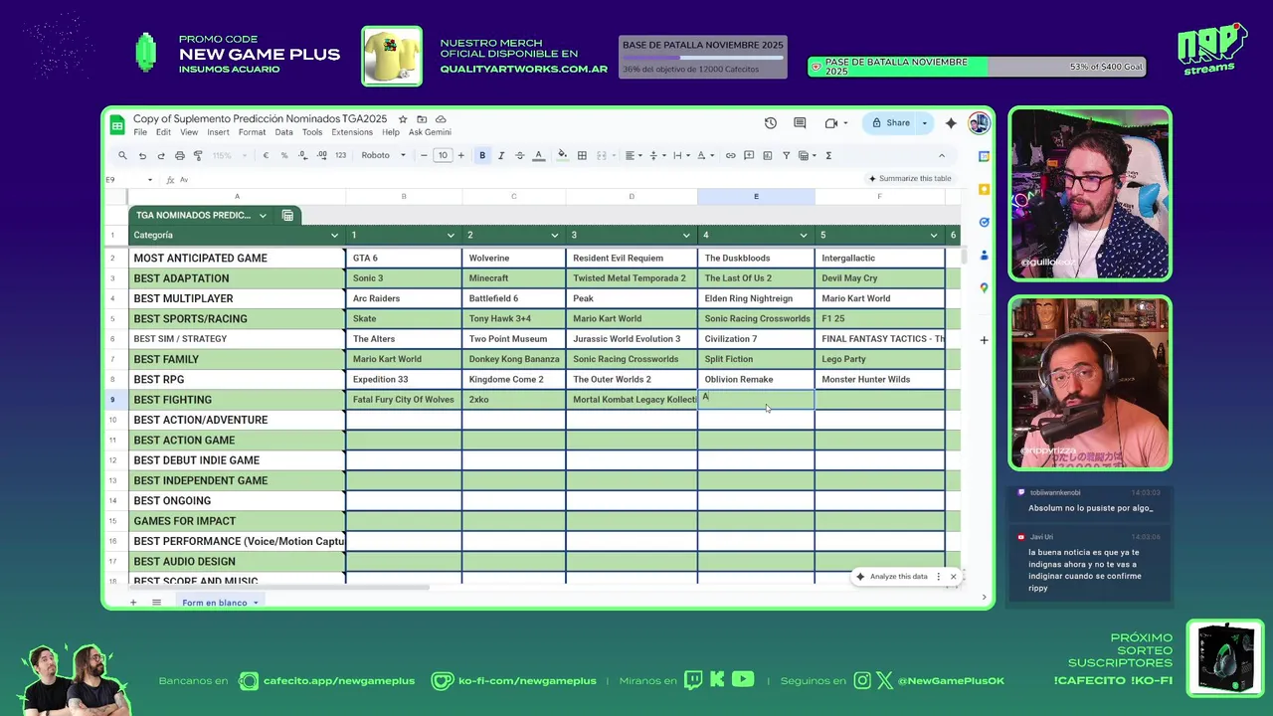Open the horizontal align dropdown
Screen dimensions: 1273x716
632,155
